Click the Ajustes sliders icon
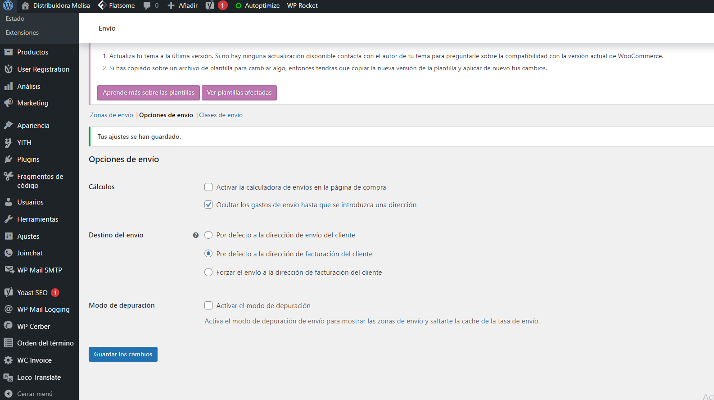 point(9,236)
